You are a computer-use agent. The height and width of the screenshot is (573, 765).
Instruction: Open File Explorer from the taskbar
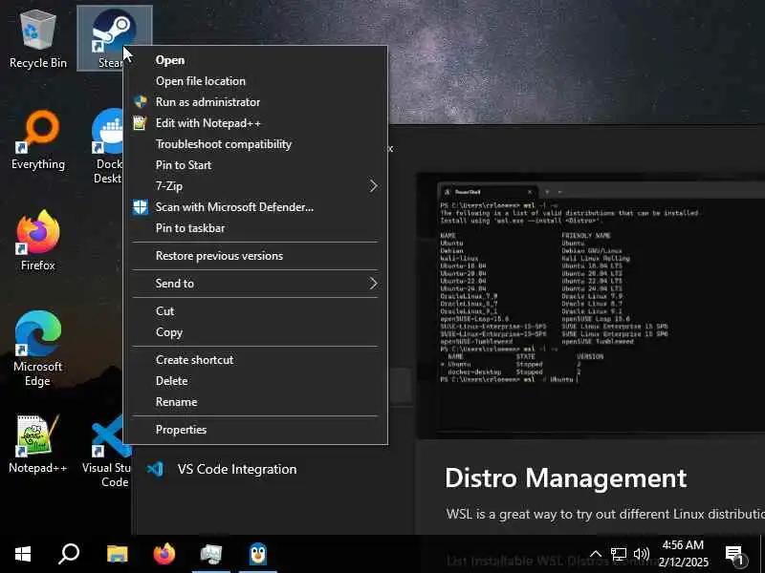tap(117, 554)
